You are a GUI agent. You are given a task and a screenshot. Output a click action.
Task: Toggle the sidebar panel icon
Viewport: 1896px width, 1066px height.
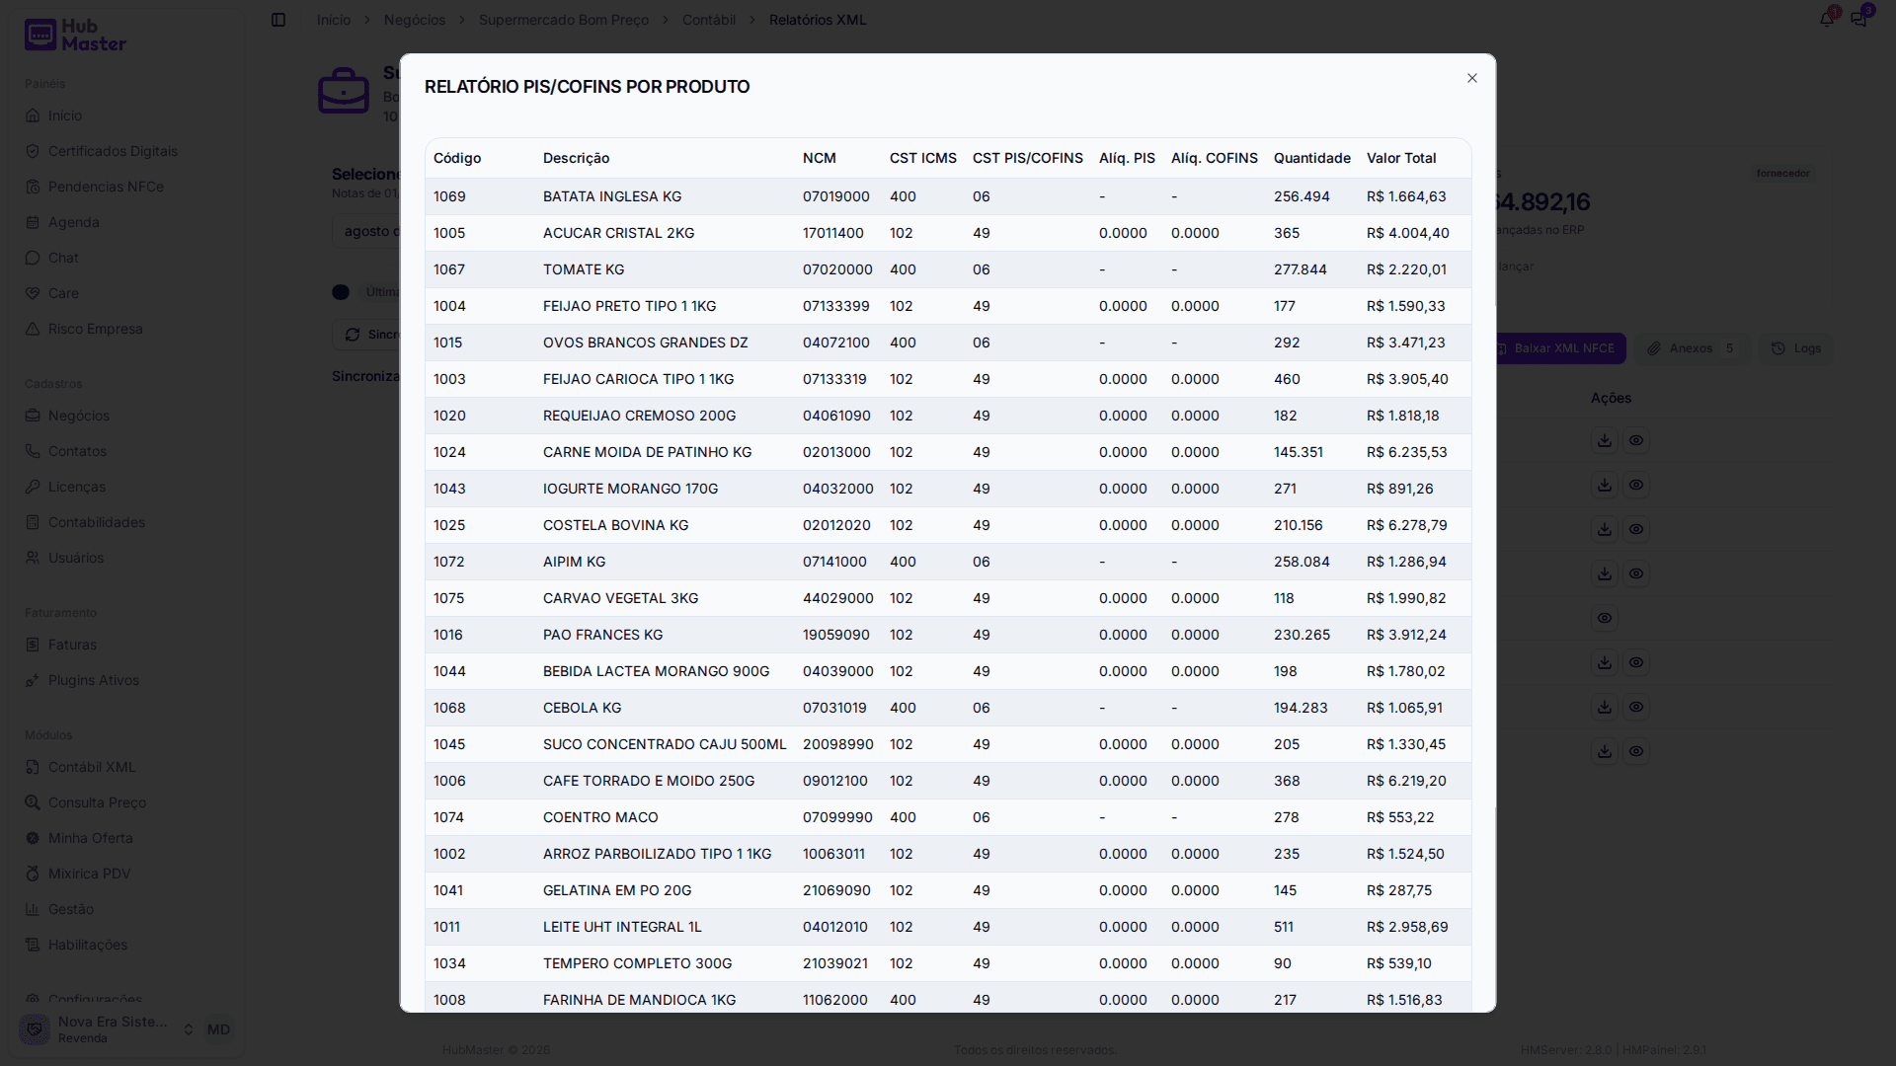tap(278, 20)
